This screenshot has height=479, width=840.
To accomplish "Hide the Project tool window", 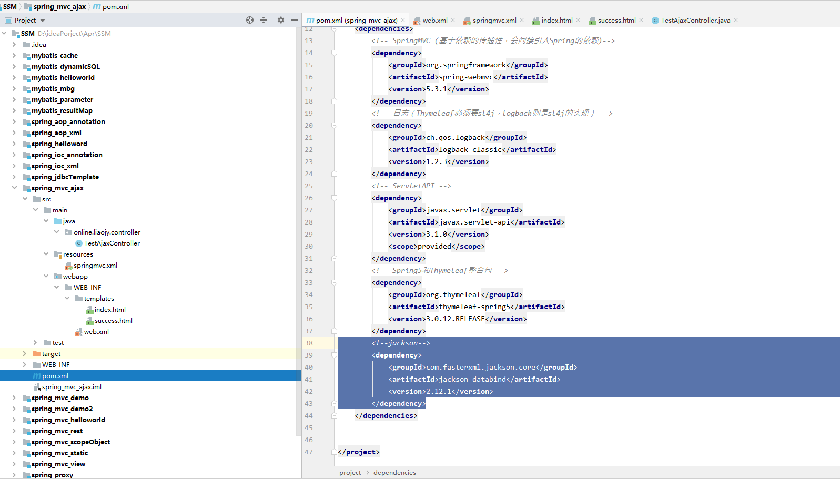I will coord(295,20).
